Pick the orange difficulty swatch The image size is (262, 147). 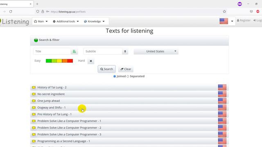tap(65, 61)
